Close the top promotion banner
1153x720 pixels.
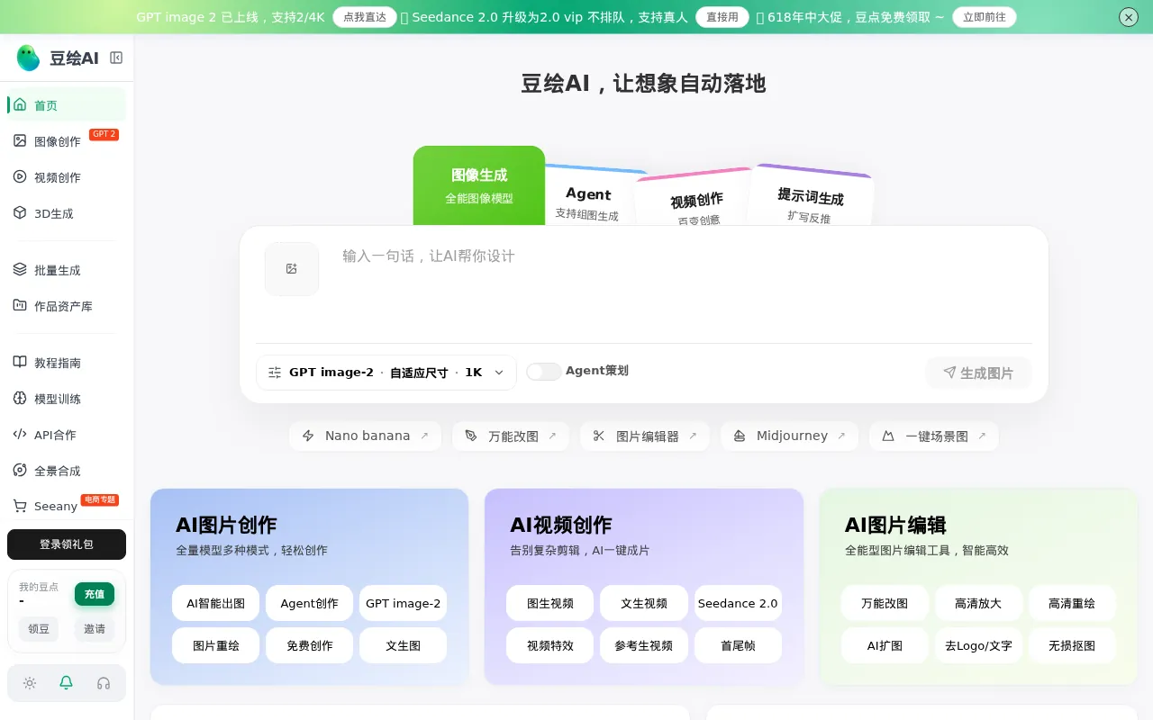(x=1129, y=17)
